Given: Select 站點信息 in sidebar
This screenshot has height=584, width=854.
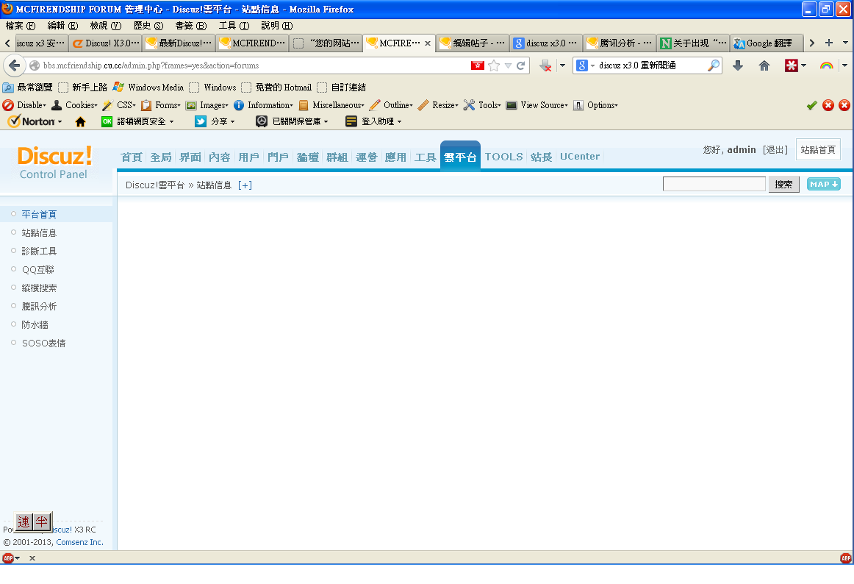Looking at the screenshot, I should coord(39,233).
